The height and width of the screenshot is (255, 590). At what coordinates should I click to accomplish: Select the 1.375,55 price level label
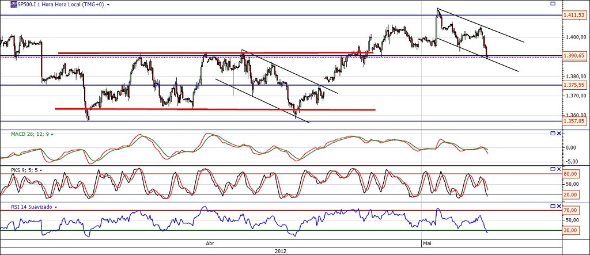pos(574,85)
